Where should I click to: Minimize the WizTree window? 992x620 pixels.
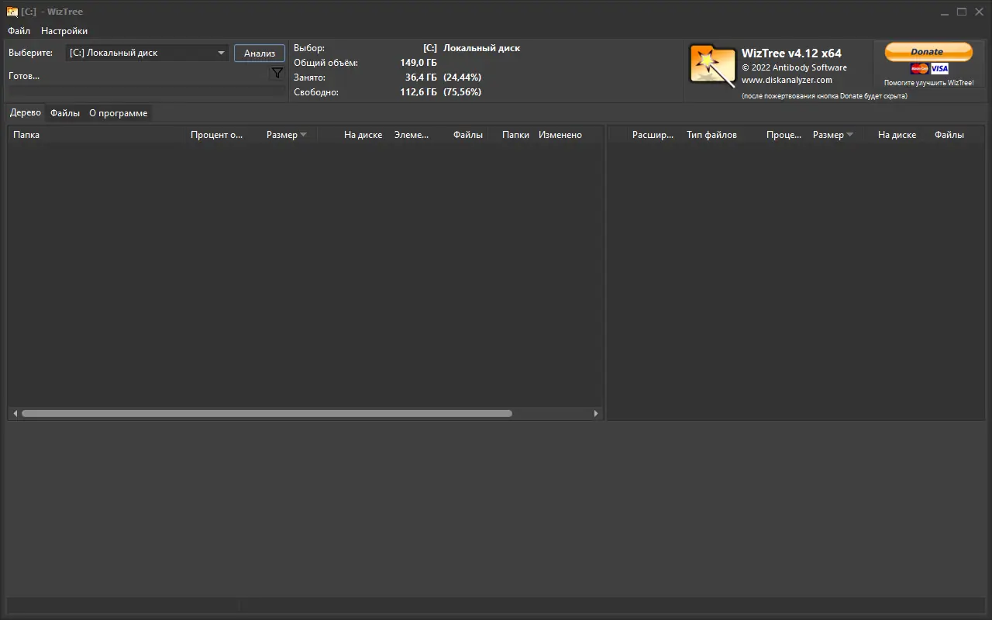point(945,12)
